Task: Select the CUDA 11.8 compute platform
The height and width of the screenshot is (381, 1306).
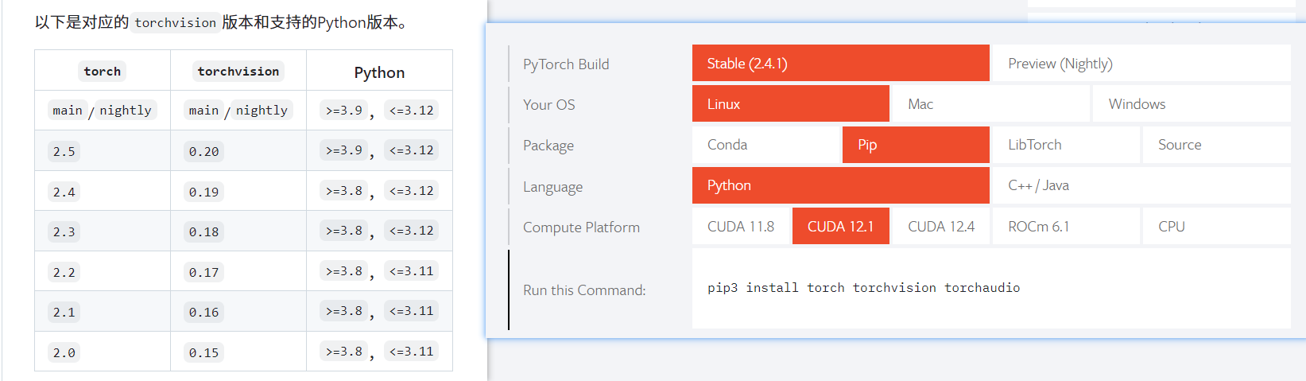Action: pyautogui.click(x=741, y=227)
